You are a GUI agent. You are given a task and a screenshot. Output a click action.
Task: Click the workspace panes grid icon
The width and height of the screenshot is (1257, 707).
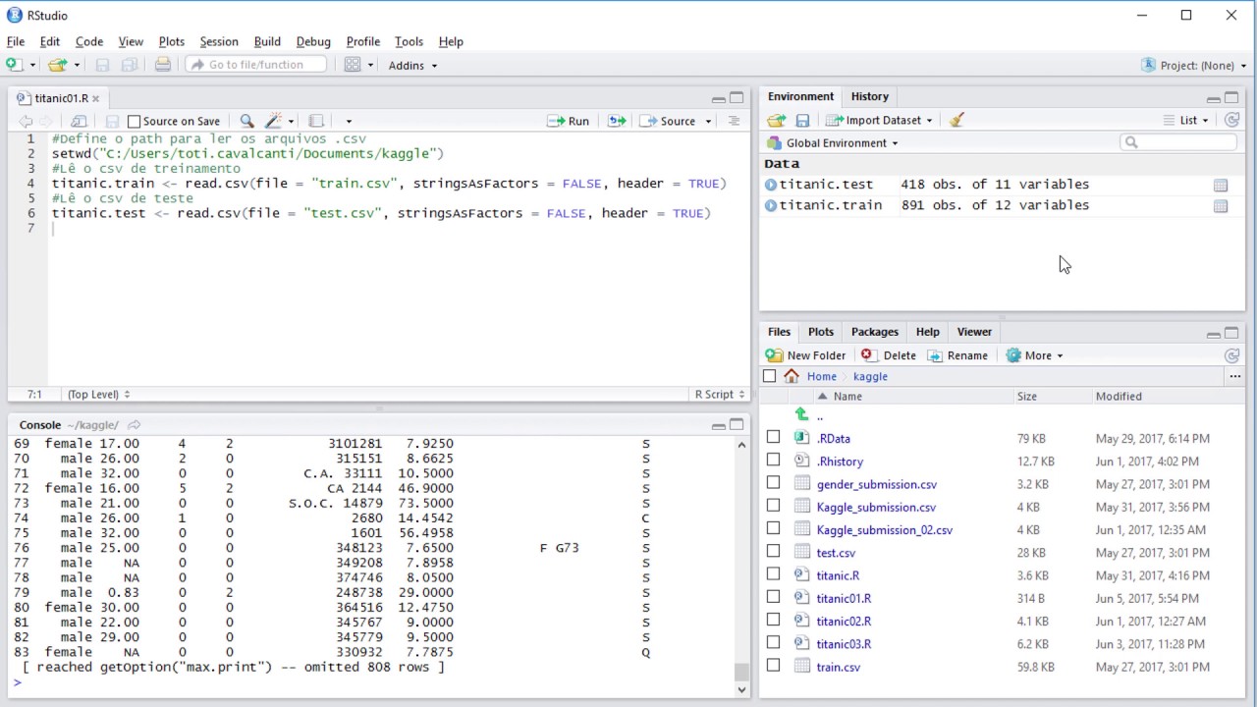(353, 65)
